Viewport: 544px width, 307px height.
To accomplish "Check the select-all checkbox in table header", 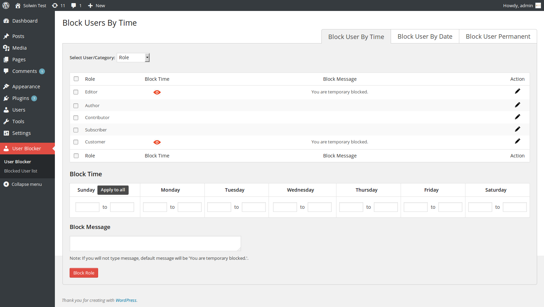I will tap(76, 79).
